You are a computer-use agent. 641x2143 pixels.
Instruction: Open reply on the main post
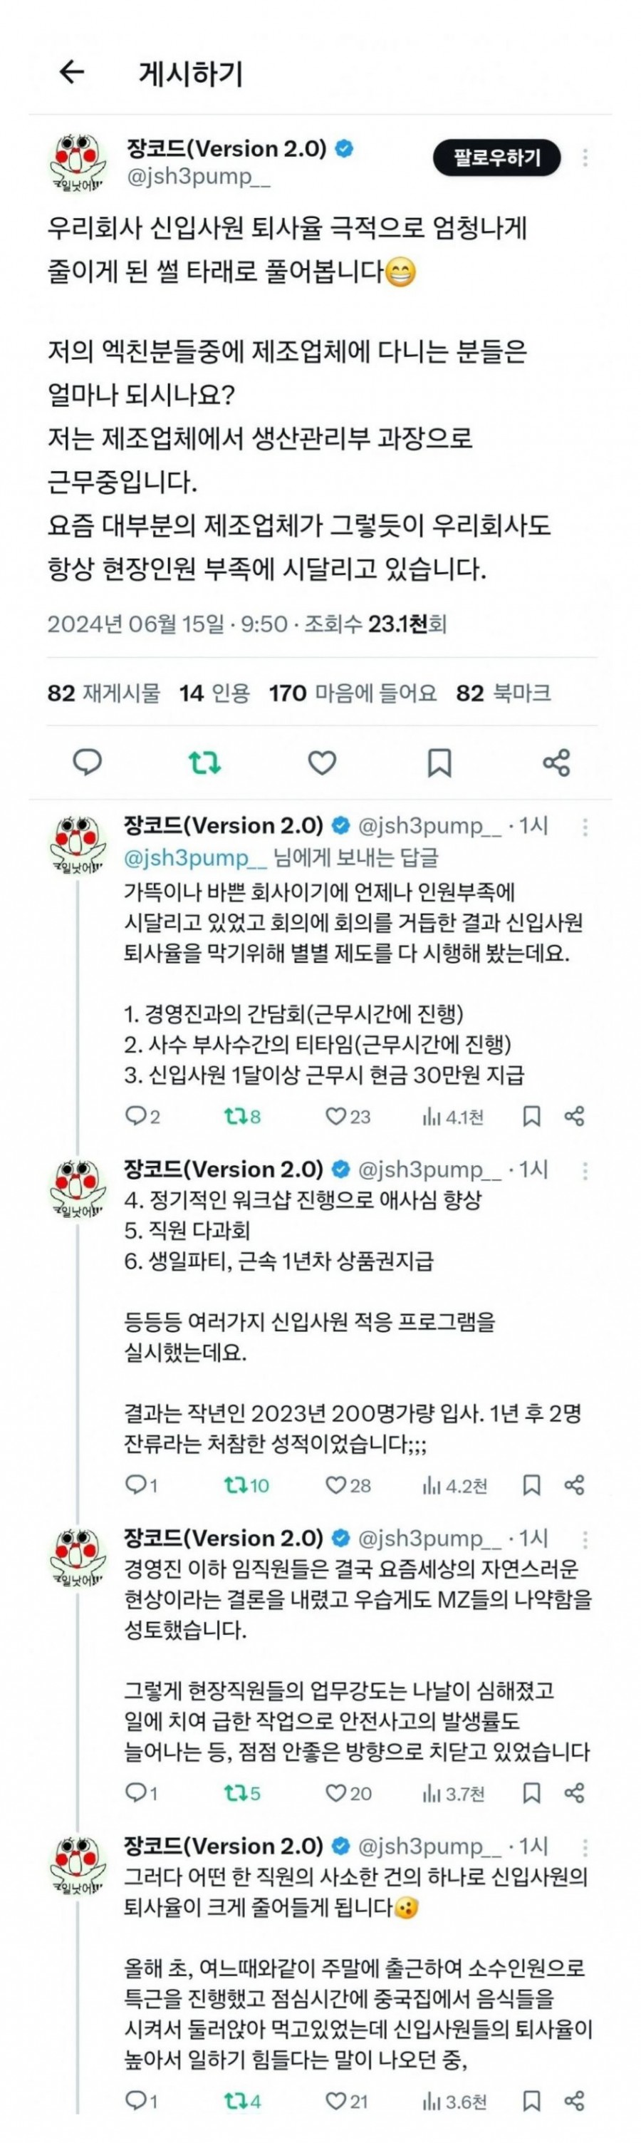[x=88, y=762]
